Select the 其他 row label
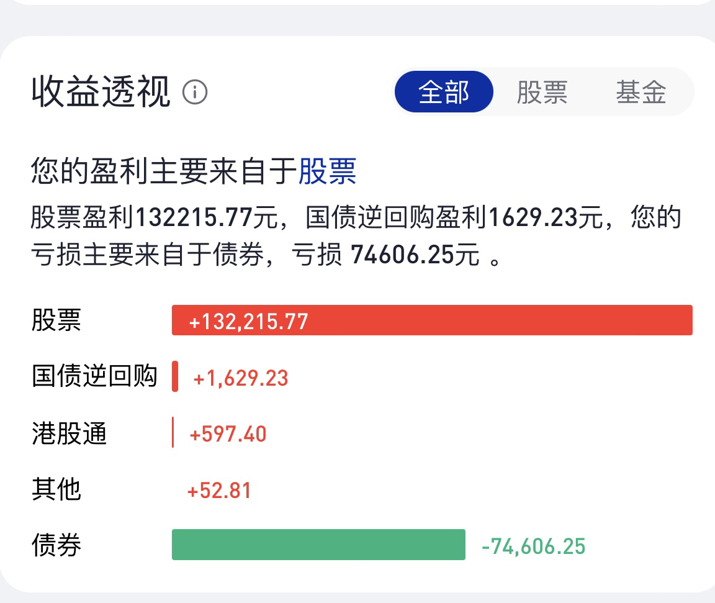Viewport: 715px width, 603px height. point(56,489)
